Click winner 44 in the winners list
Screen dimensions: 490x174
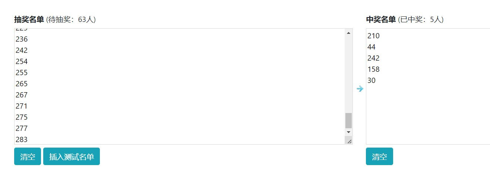372,47
